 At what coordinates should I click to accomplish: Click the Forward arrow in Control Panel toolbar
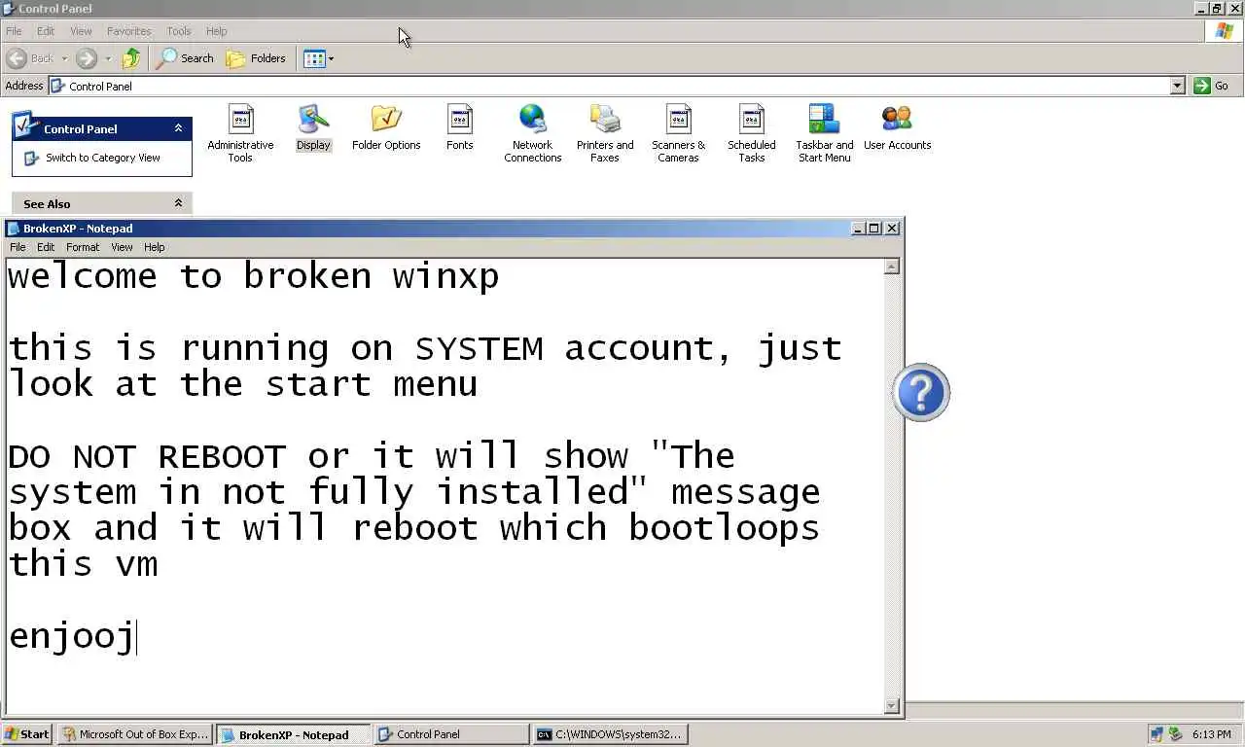(87, 58)
